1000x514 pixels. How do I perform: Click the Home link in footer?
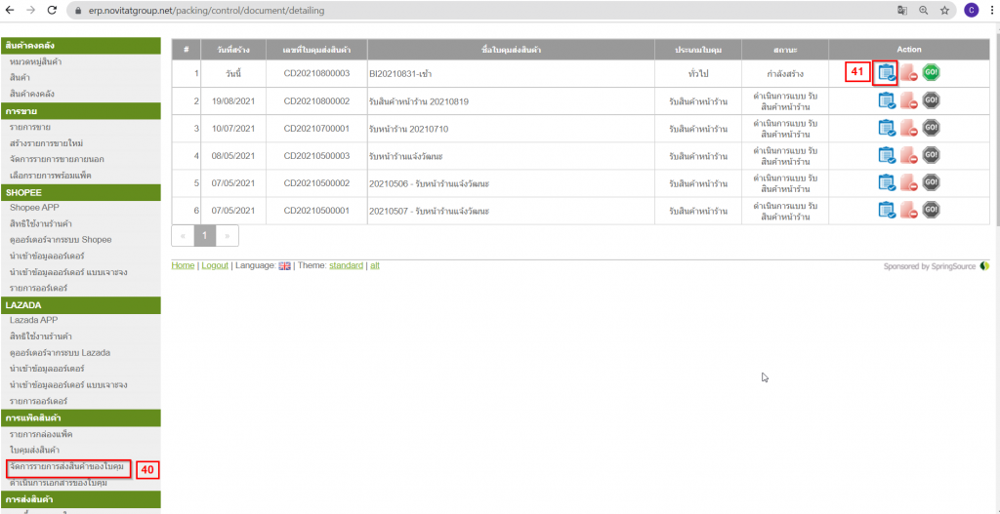click(x=183, y=265)
